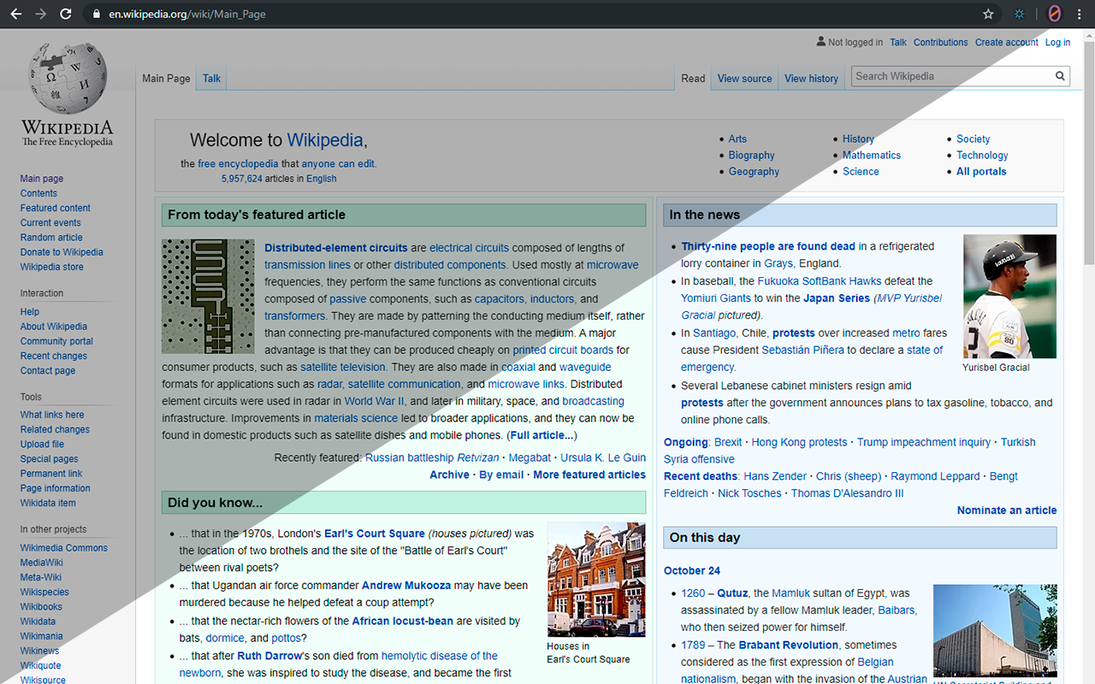Click More featured articles link
The width and height of the screenshot is (1095, 684).
tap(589, 475)
